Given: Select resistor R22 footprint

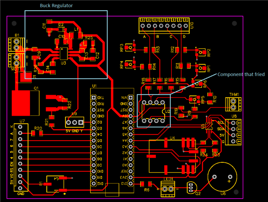Looking at the screenshot, I should 65,104.
